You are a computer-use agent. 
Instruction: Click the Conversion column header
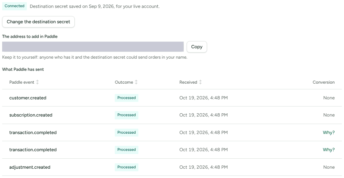(x=324, y=82)
